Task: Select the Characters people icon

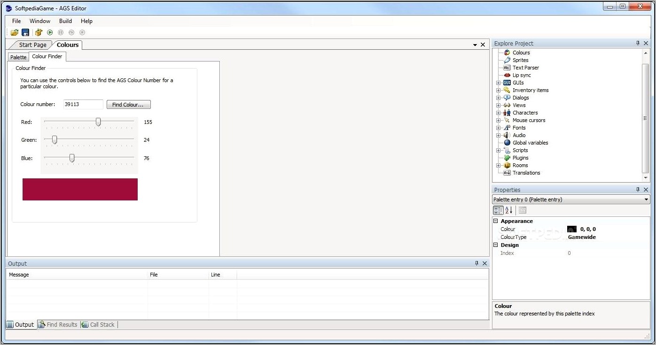Action: [x=507, y=113]
